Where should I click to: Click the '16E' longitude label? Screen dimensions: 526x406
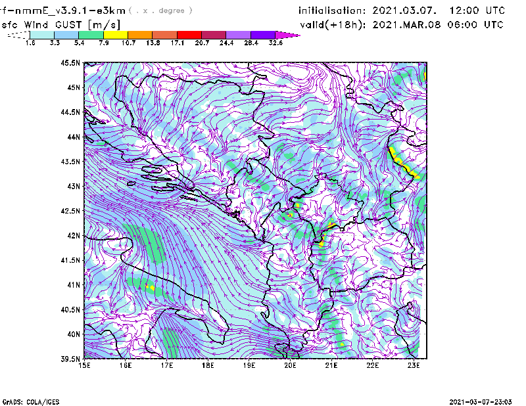(126, 365)
